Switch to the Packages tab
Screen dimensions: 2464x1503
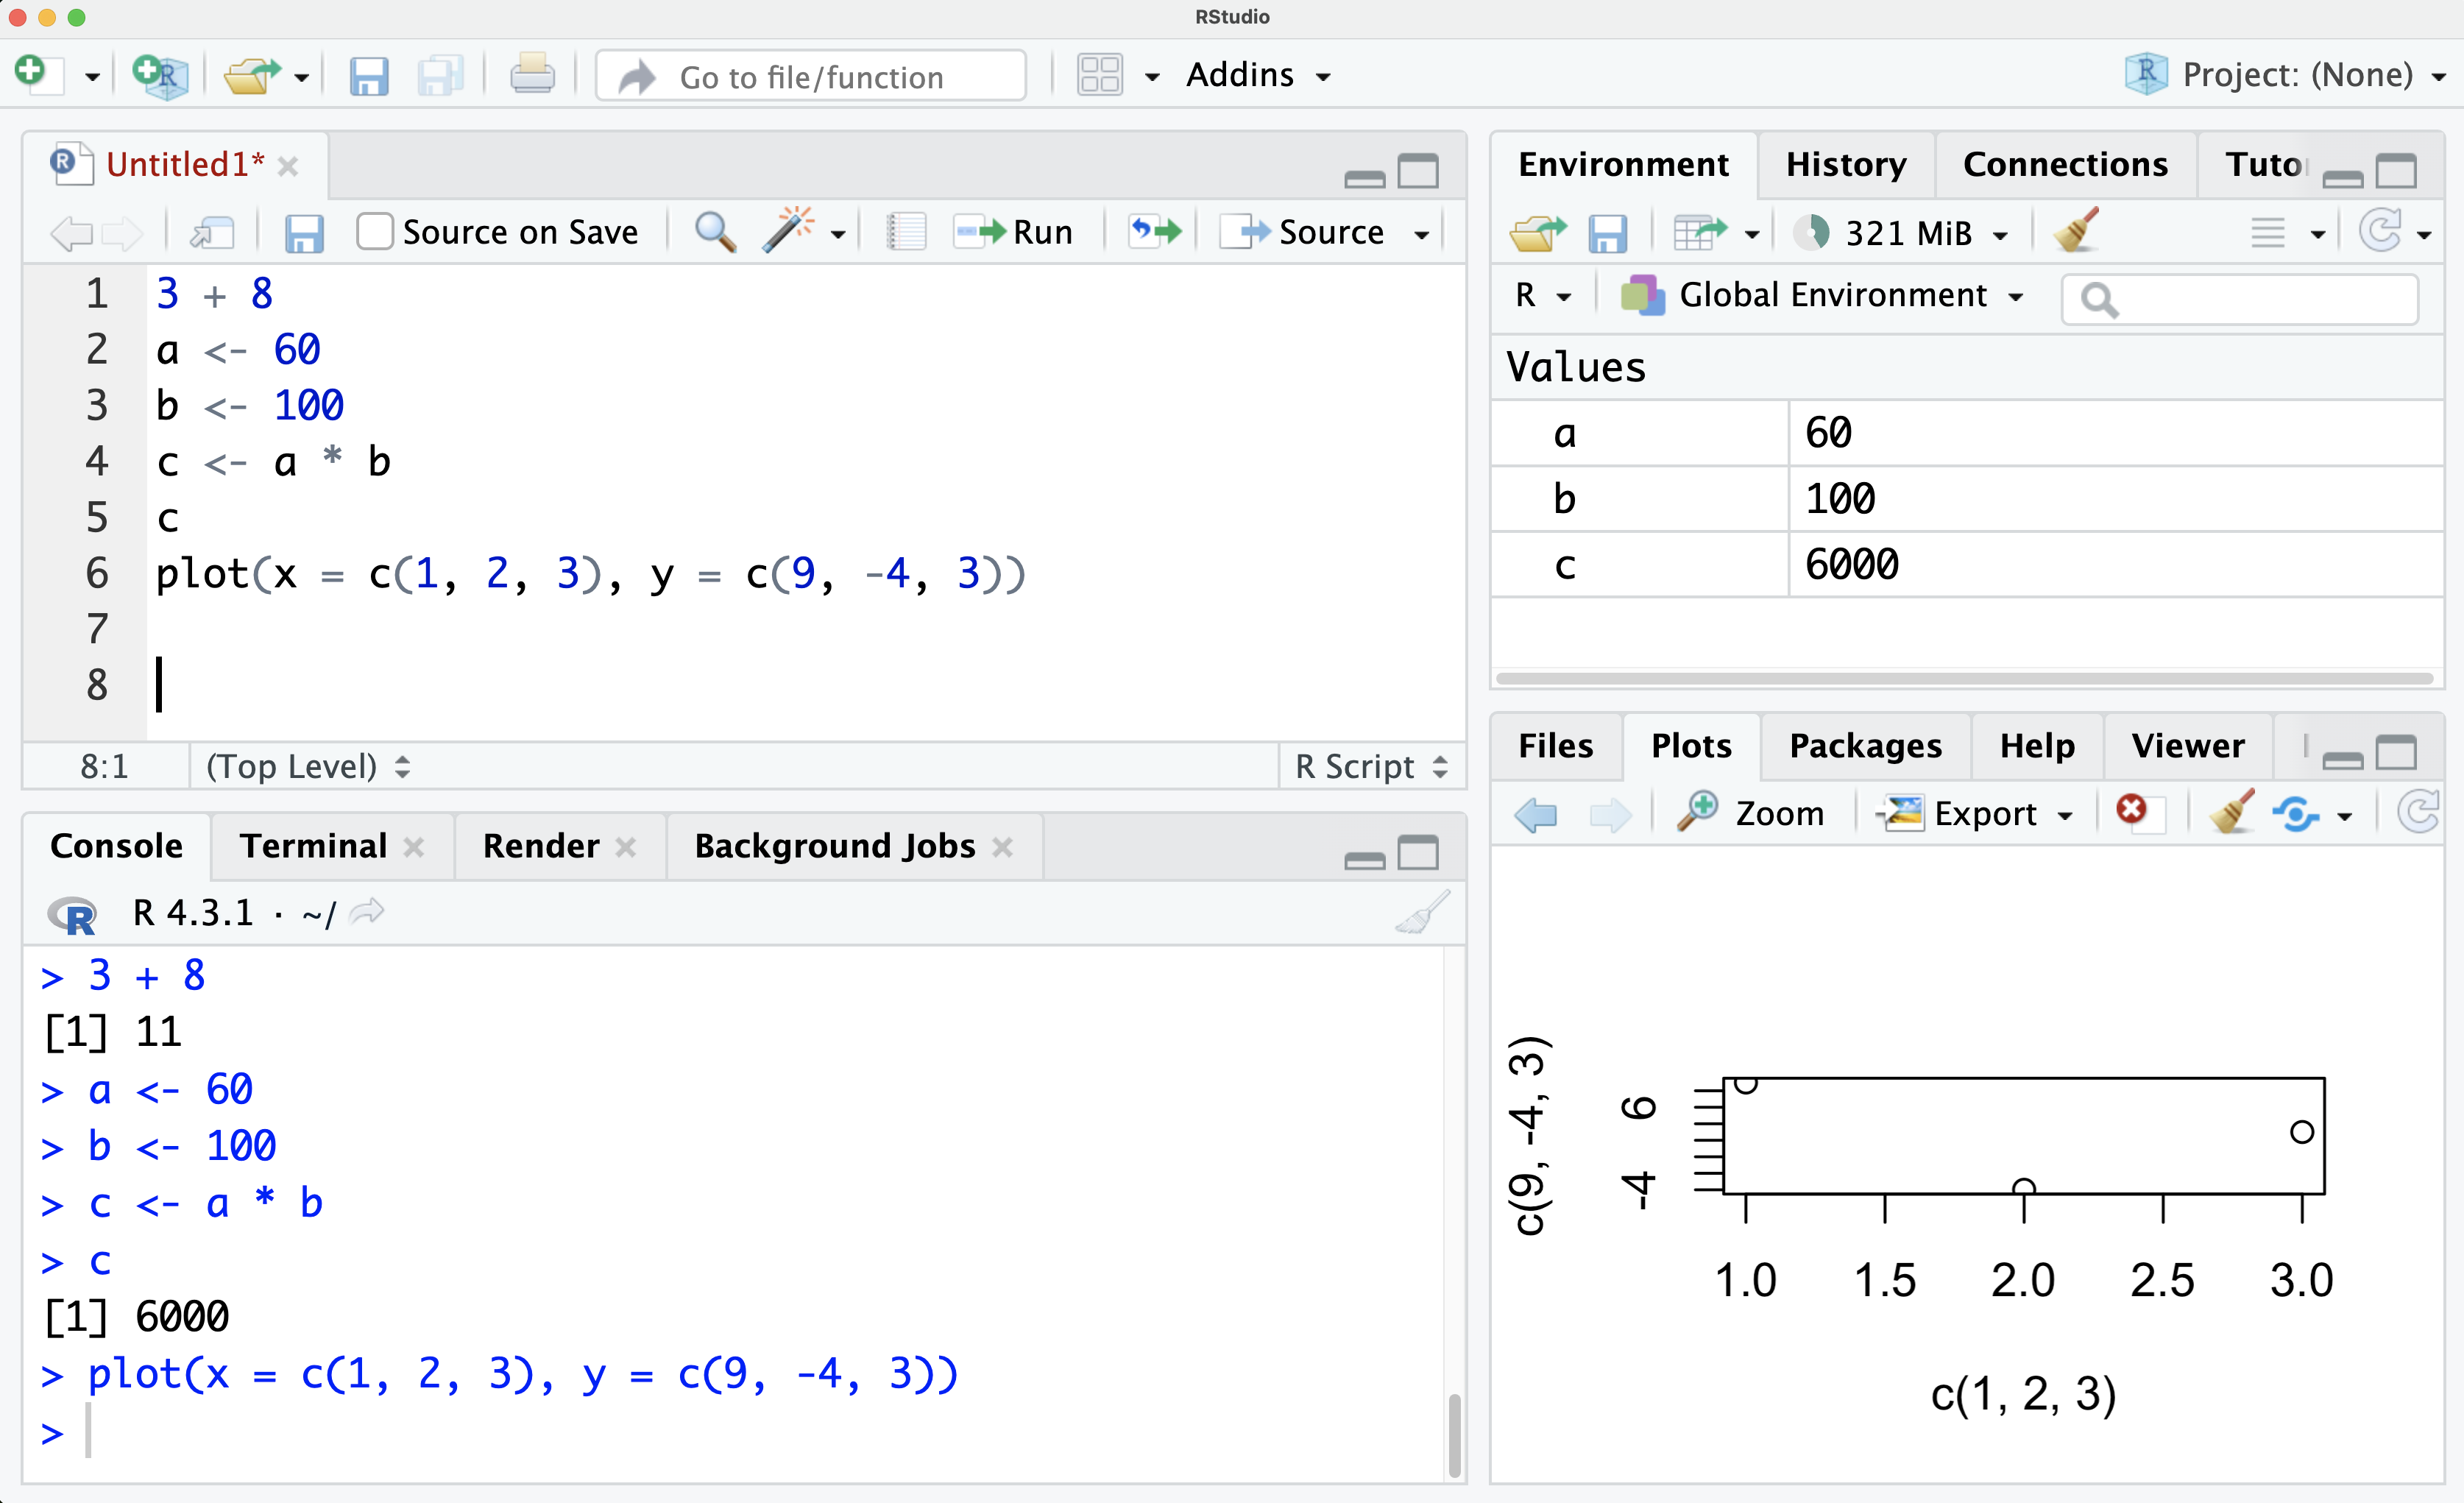(1865, 746)
